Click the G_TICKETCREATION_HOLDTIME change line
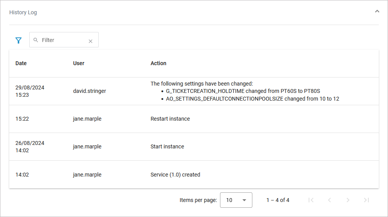 click(x=243, y=91)
